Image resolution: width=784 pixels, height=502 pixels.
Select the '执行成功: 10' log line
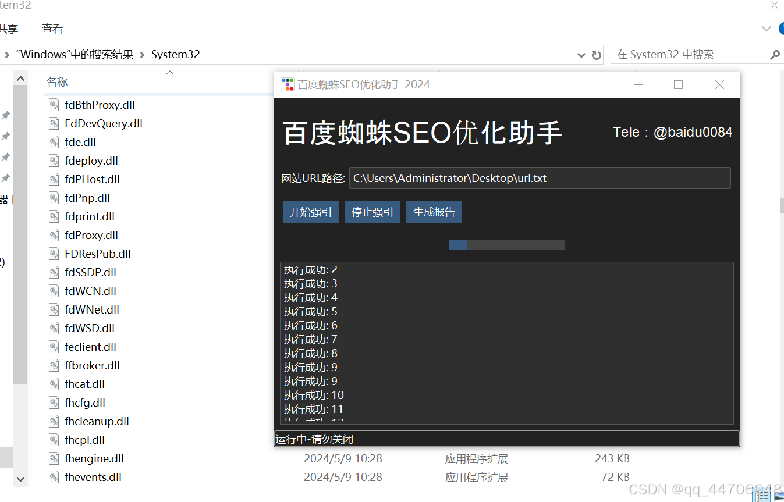(314, 395)
